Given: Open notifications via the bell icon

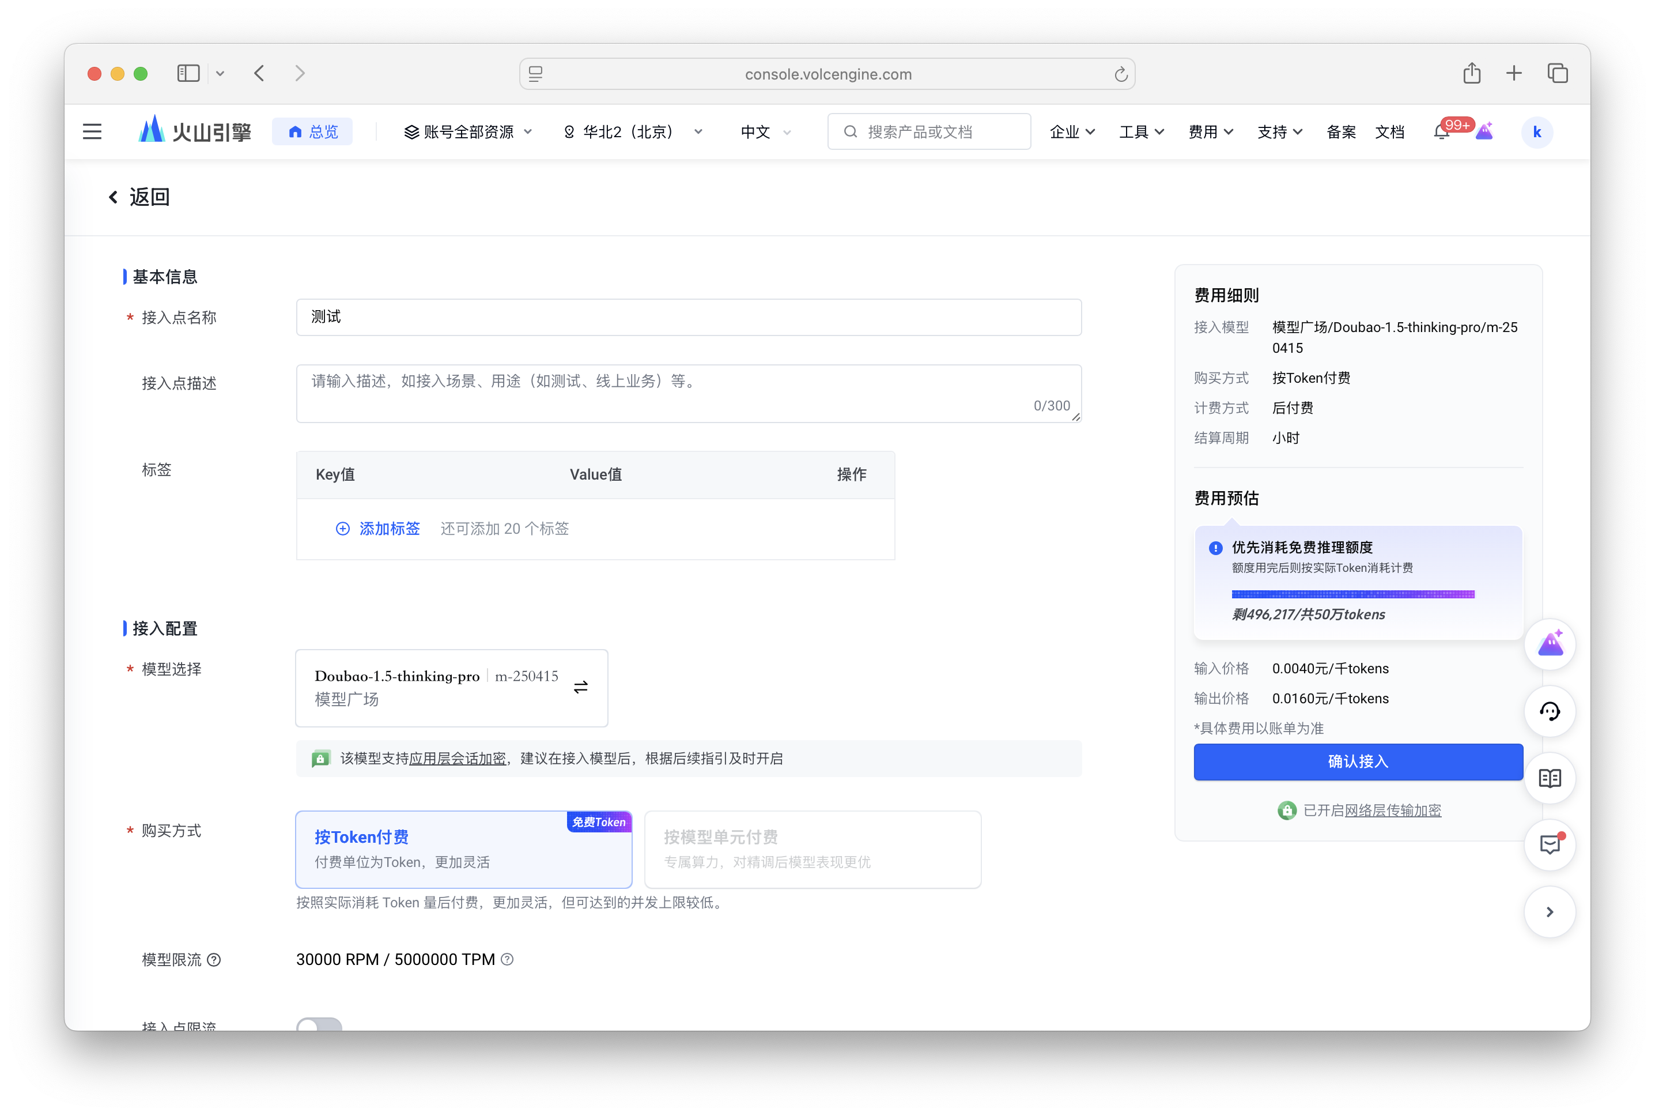Looking at the screenshot, I should 1442,131.
